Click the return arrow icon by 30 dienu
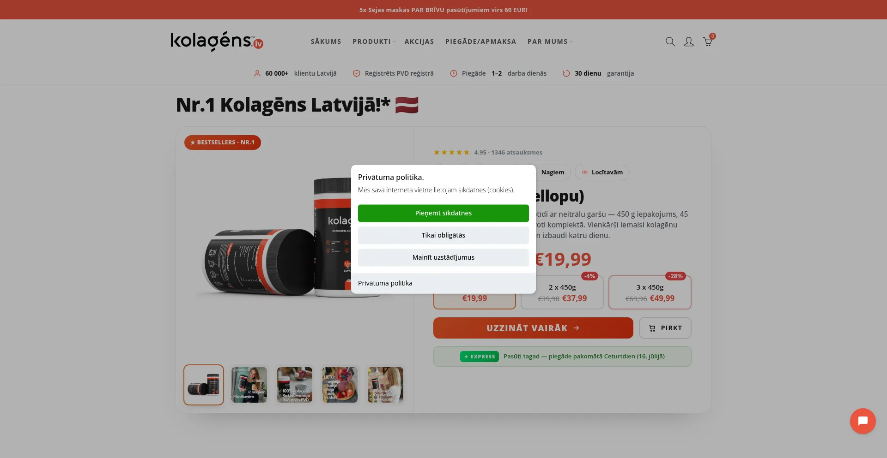The height and width of the screenshot is (458, 887). 566,73
